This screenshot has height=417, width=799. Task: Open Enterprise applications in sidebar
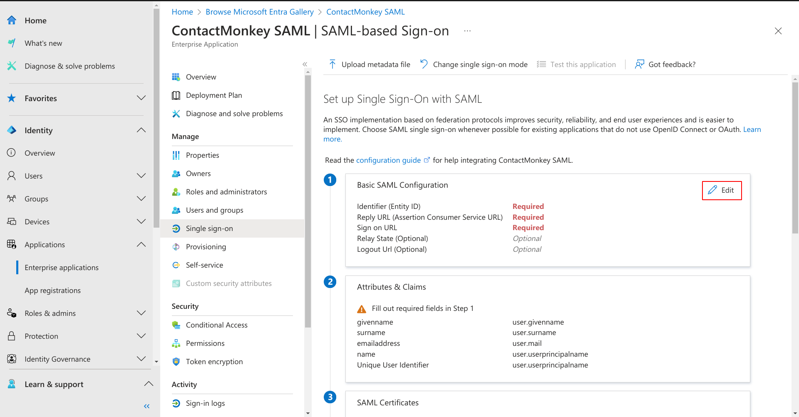tap(62, 268)
